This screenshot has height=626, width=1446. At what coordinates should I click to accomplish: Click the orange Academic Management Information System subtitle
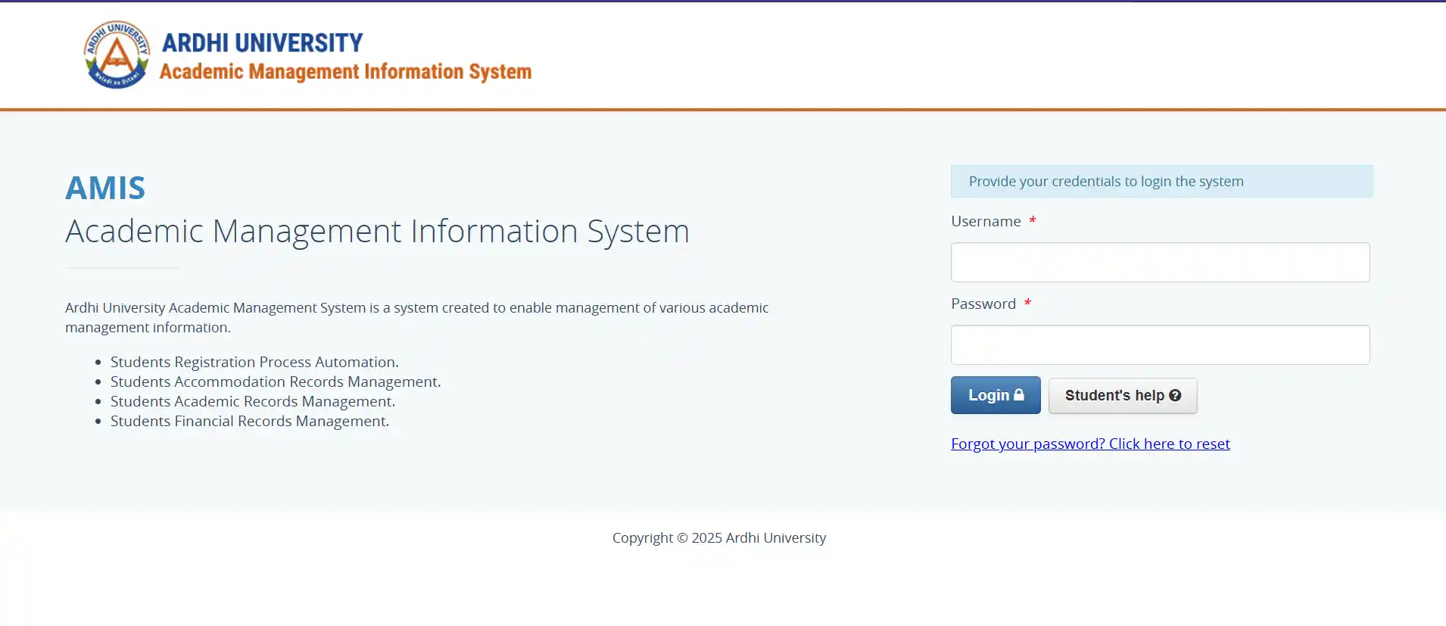(x=345, y=71)
